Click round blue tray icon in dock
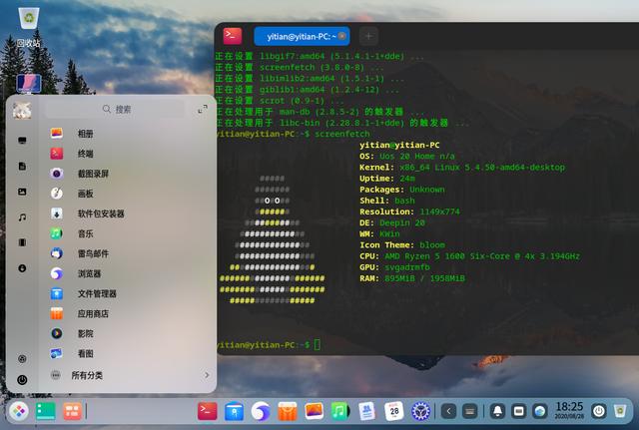 (540, 411)
